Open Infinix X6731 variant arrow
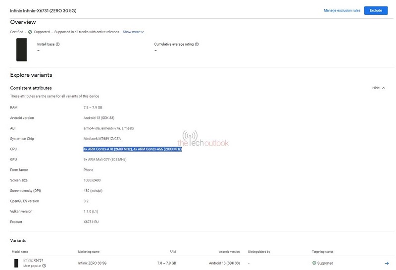The height and width of the screenshot is (270, 396). [x=387, y=263]
